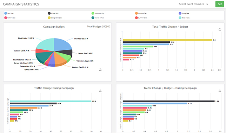Click the 'Garage Sale Days 0.57 %' pie label

(23, 63)
